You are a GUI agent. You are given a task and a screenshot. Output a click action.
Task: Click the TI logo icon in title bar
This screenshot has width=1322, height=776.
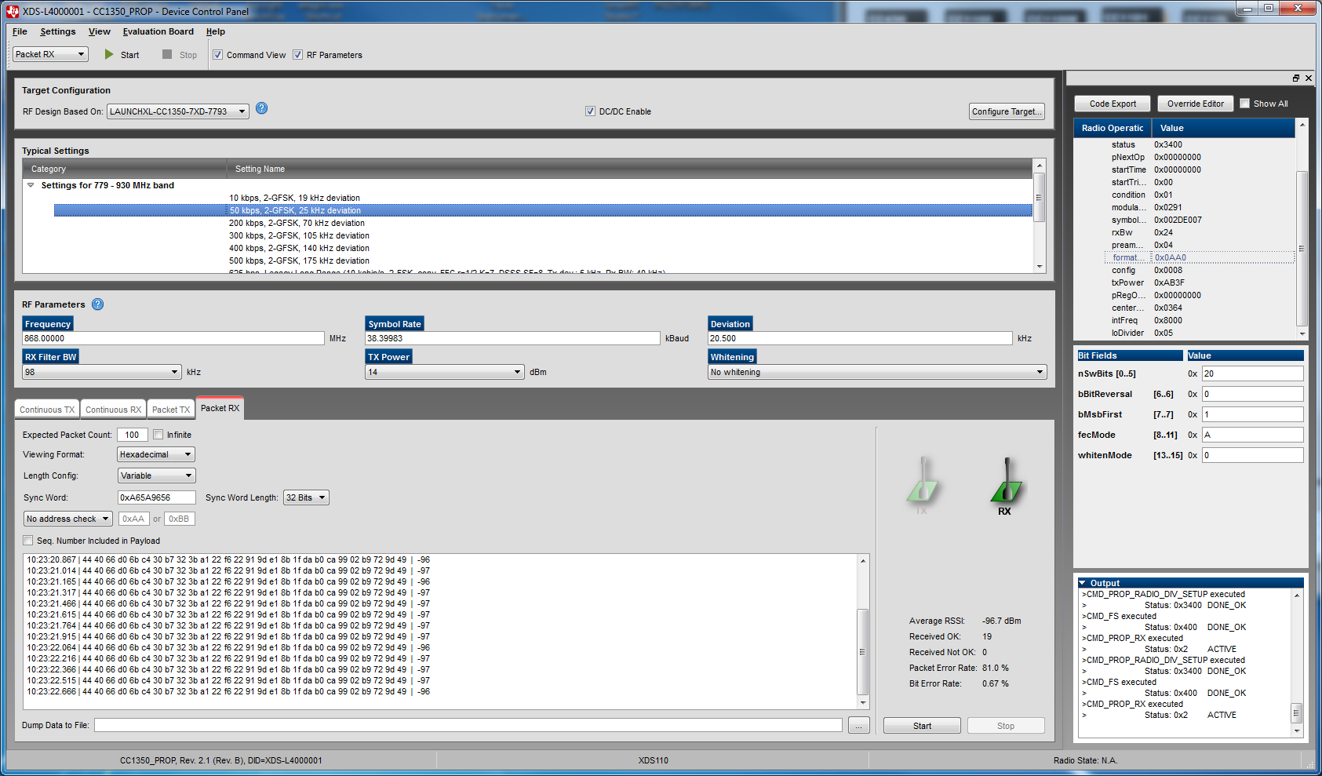point(12,11)
